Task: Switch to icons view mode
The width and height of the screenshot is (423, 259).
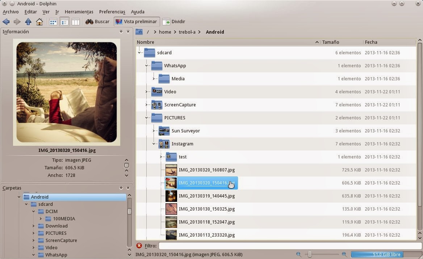Action: point(53,22)
